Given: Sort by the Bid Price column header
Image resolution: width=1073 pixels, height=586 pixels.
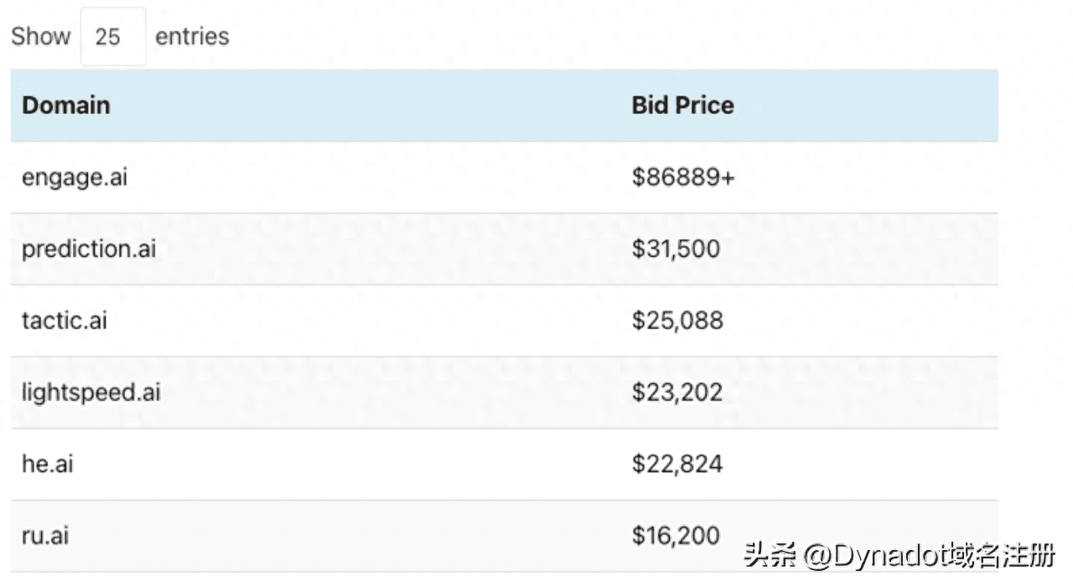Looking at the screenshot, I should [682, 105].
